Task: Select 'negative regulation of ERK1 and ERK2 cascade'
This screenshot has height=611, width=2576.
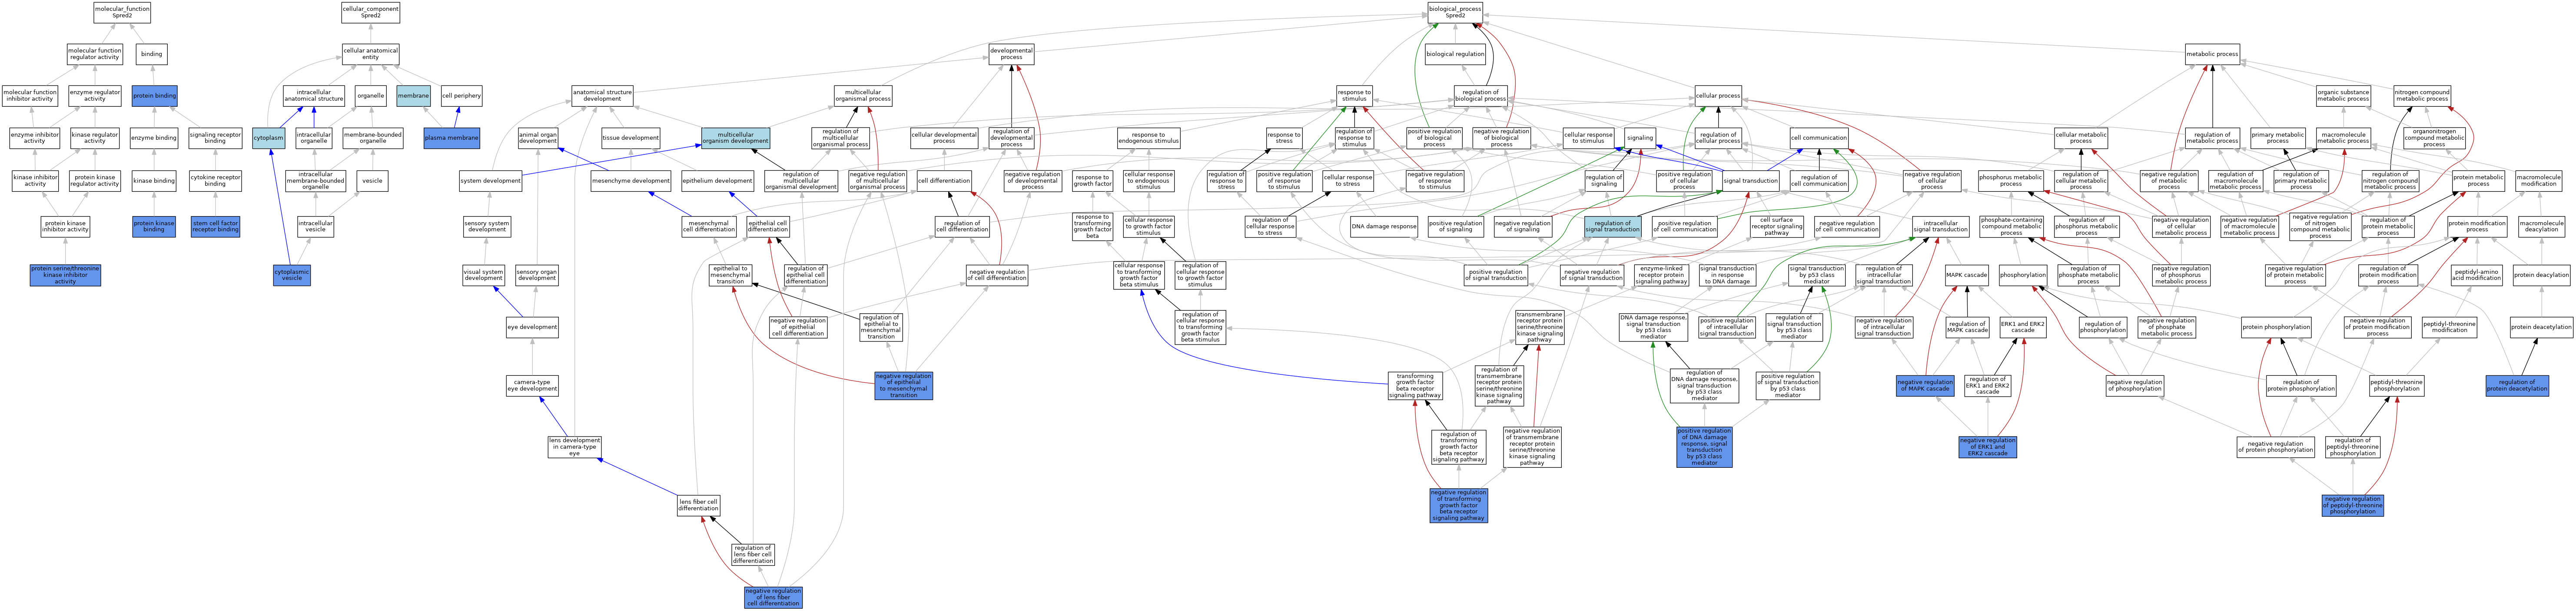Action: point(1988,447)
